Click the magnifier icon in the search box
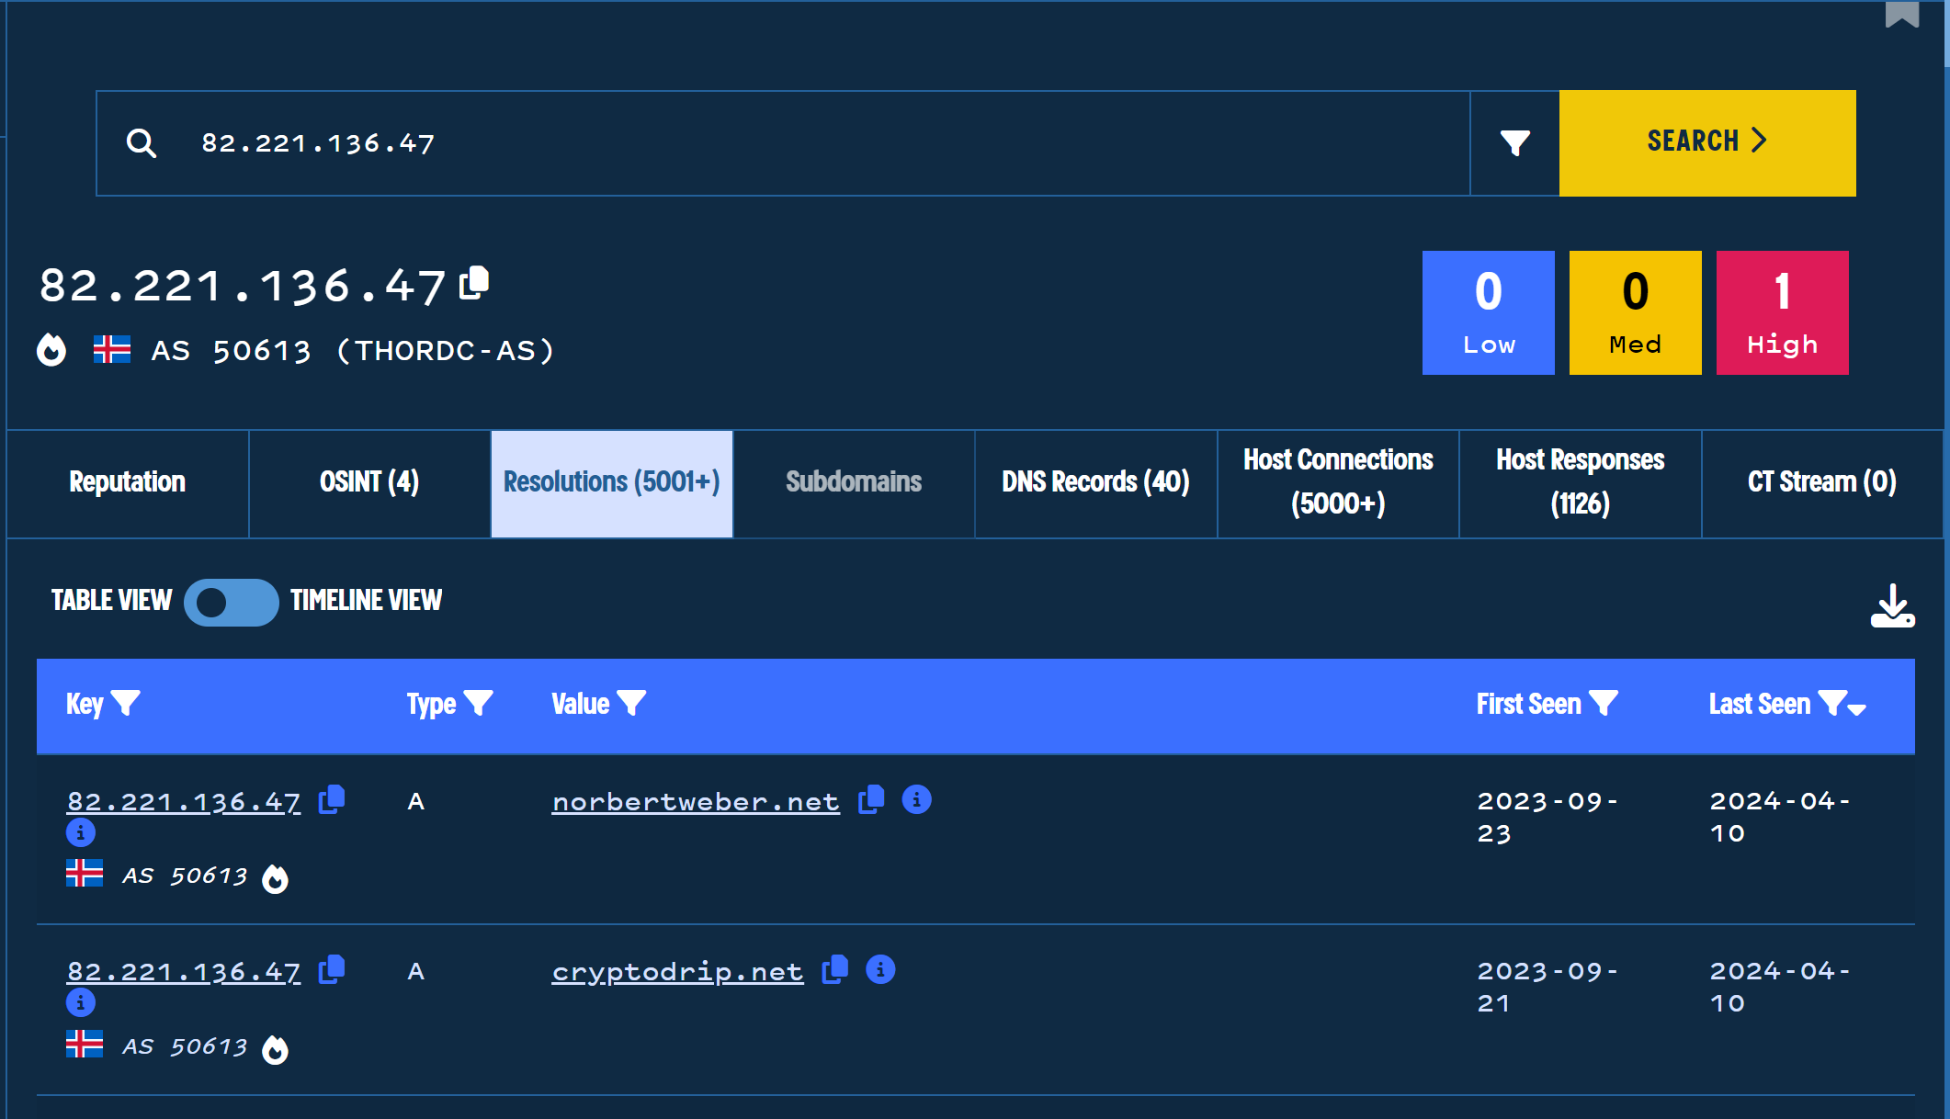 (141, 143)
